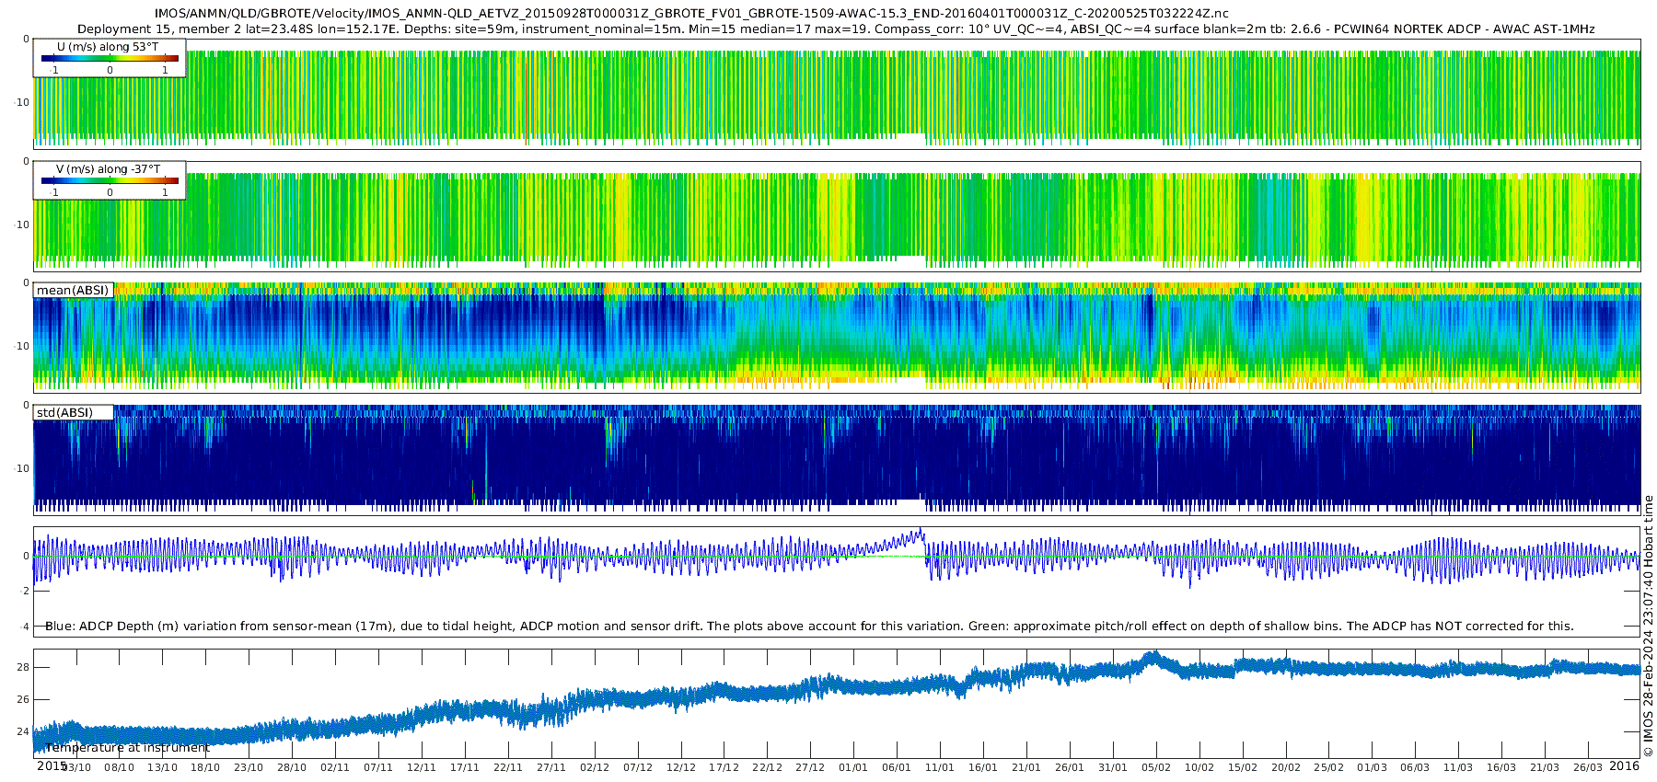Click the 28/10 date tick label
1657x782 pixels.
[x=292, y=767]
